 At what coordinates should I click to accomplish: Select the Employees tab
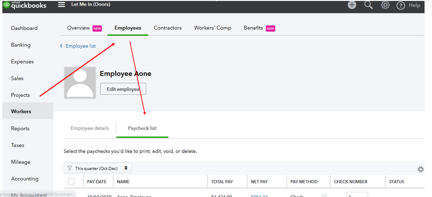tap(128, 28)
